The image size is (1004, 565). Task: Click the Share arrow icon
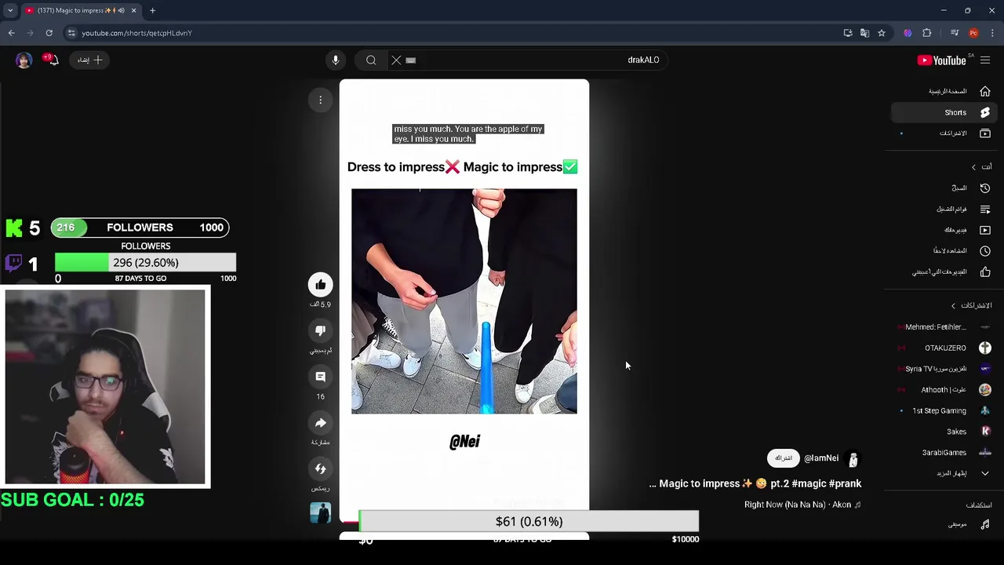(x=320, y=423)
